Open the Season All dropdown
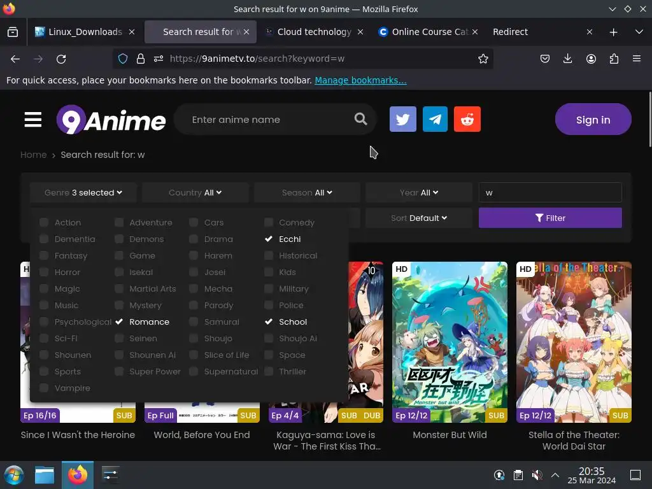Screen dimensions: 652x489 (x=307, y=192)
